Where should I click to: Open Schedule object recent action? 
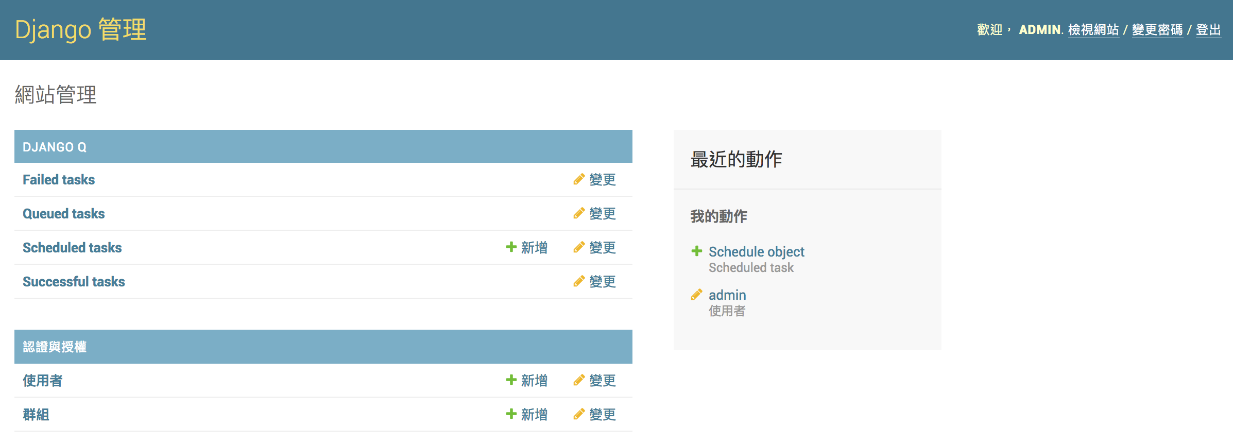[x=756, y=251]
